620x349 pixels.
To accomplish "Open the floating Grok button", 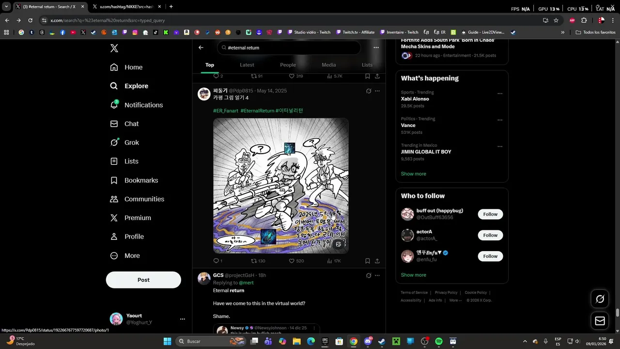I will (x=600, y=299).
